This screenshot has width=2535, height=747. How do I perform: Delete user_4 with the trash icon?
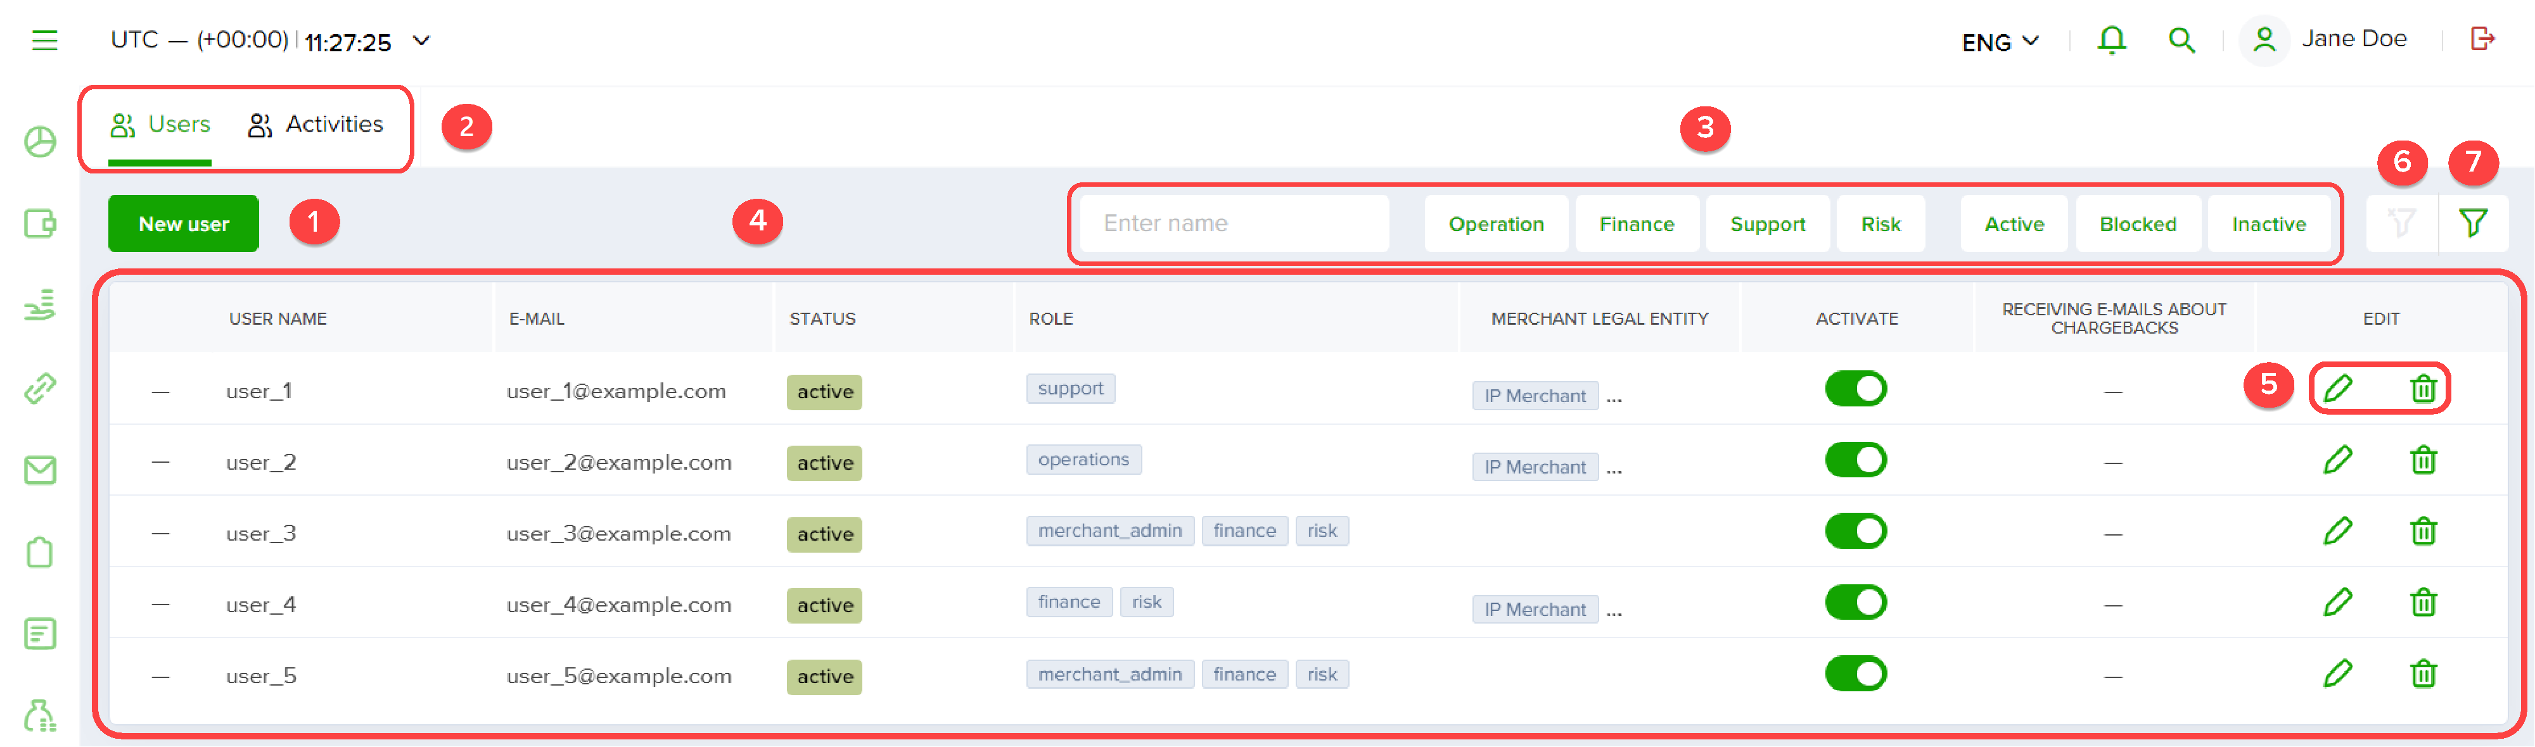pyautogui.click(x=2423, y=603)
